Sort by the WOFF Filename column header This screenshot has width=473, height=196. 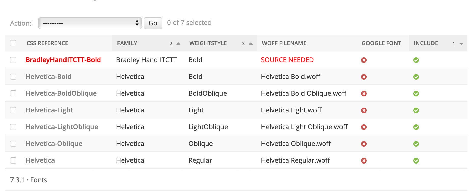[284, 43]
